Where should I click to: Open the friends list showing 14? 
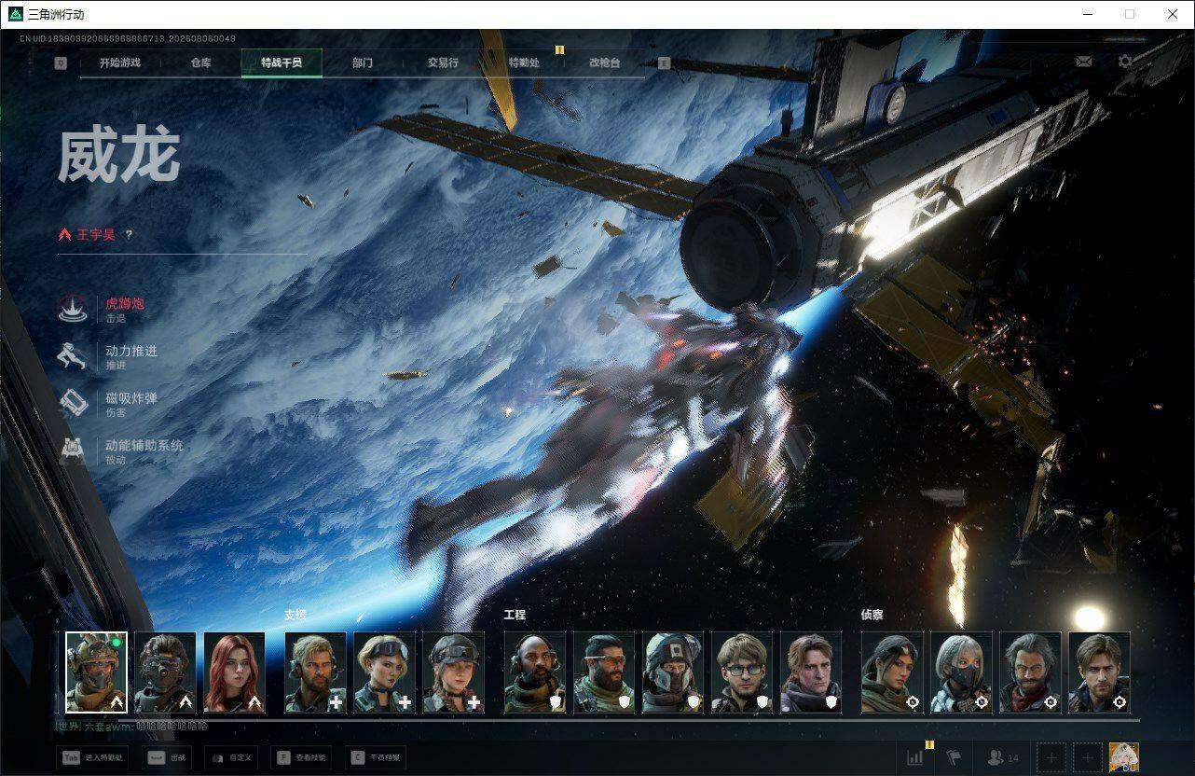click(1003, 758)
